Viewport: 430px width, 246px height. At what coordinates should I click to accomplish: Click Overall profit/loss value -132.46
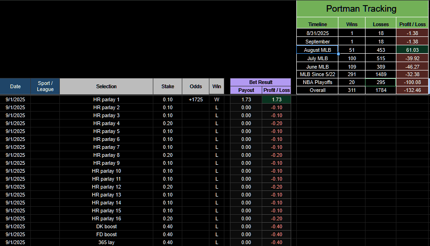point(412,90)
